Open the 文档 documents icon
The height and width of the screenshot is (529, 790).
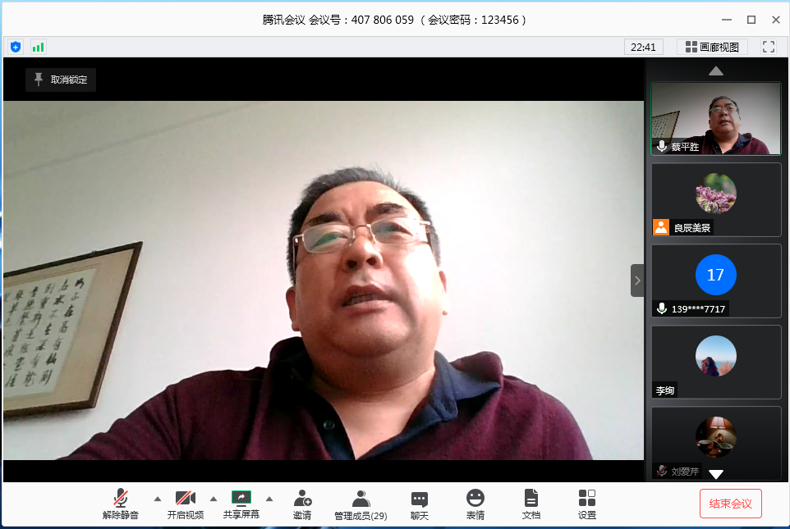(x=531, y=504)
